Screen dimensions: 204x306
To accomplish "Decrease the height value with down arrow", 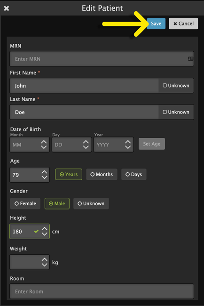I will click(x=45, y=234).
